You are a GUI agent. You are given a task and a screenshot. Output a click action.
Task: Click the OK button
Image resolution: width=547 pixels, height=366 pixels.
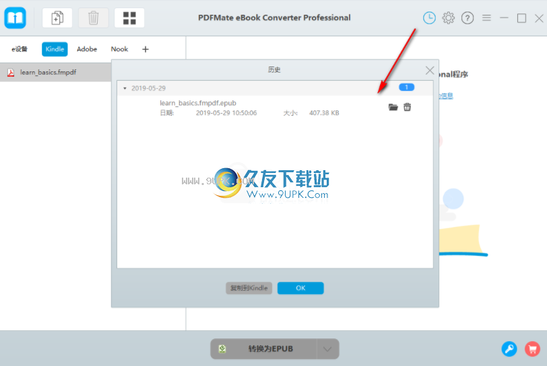click(x=300, y=288)
